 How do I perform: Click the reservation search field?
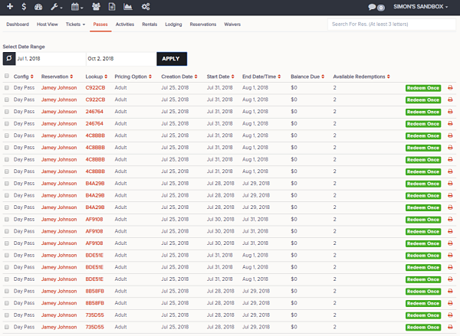click(392, 24)
